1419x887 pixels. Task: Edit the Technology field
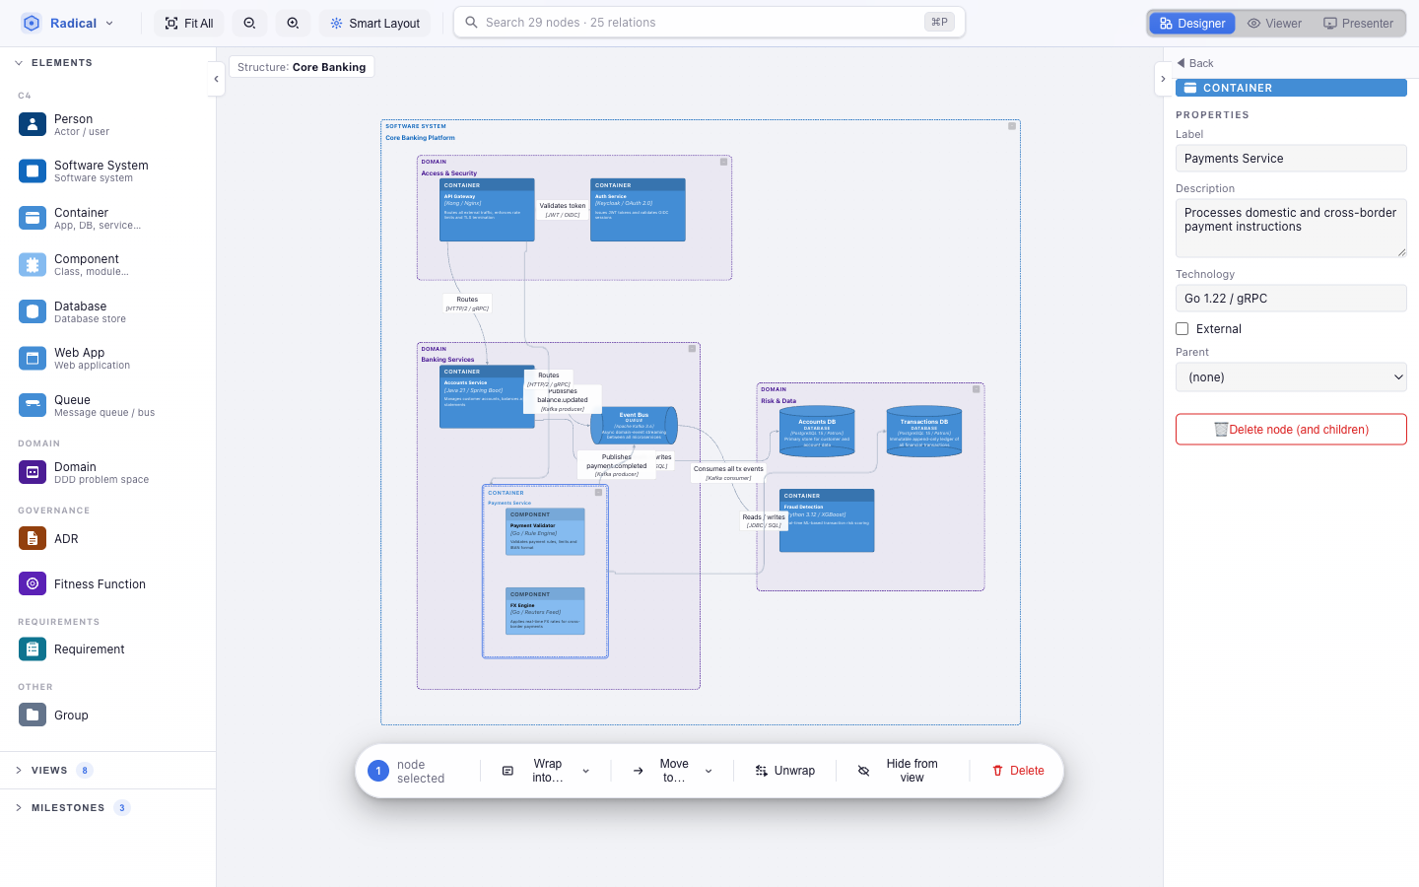tap(1291, 299)
